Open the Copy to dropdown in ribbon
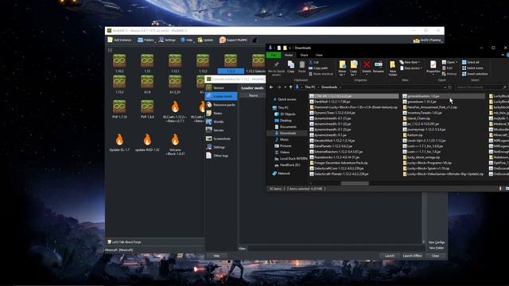The image size is (509, 286). pos(353,68)
